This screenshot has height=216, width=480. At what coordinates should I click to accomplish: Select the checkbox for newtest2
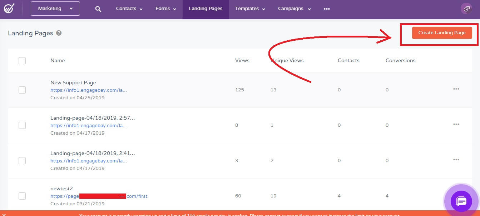[22, 196]
